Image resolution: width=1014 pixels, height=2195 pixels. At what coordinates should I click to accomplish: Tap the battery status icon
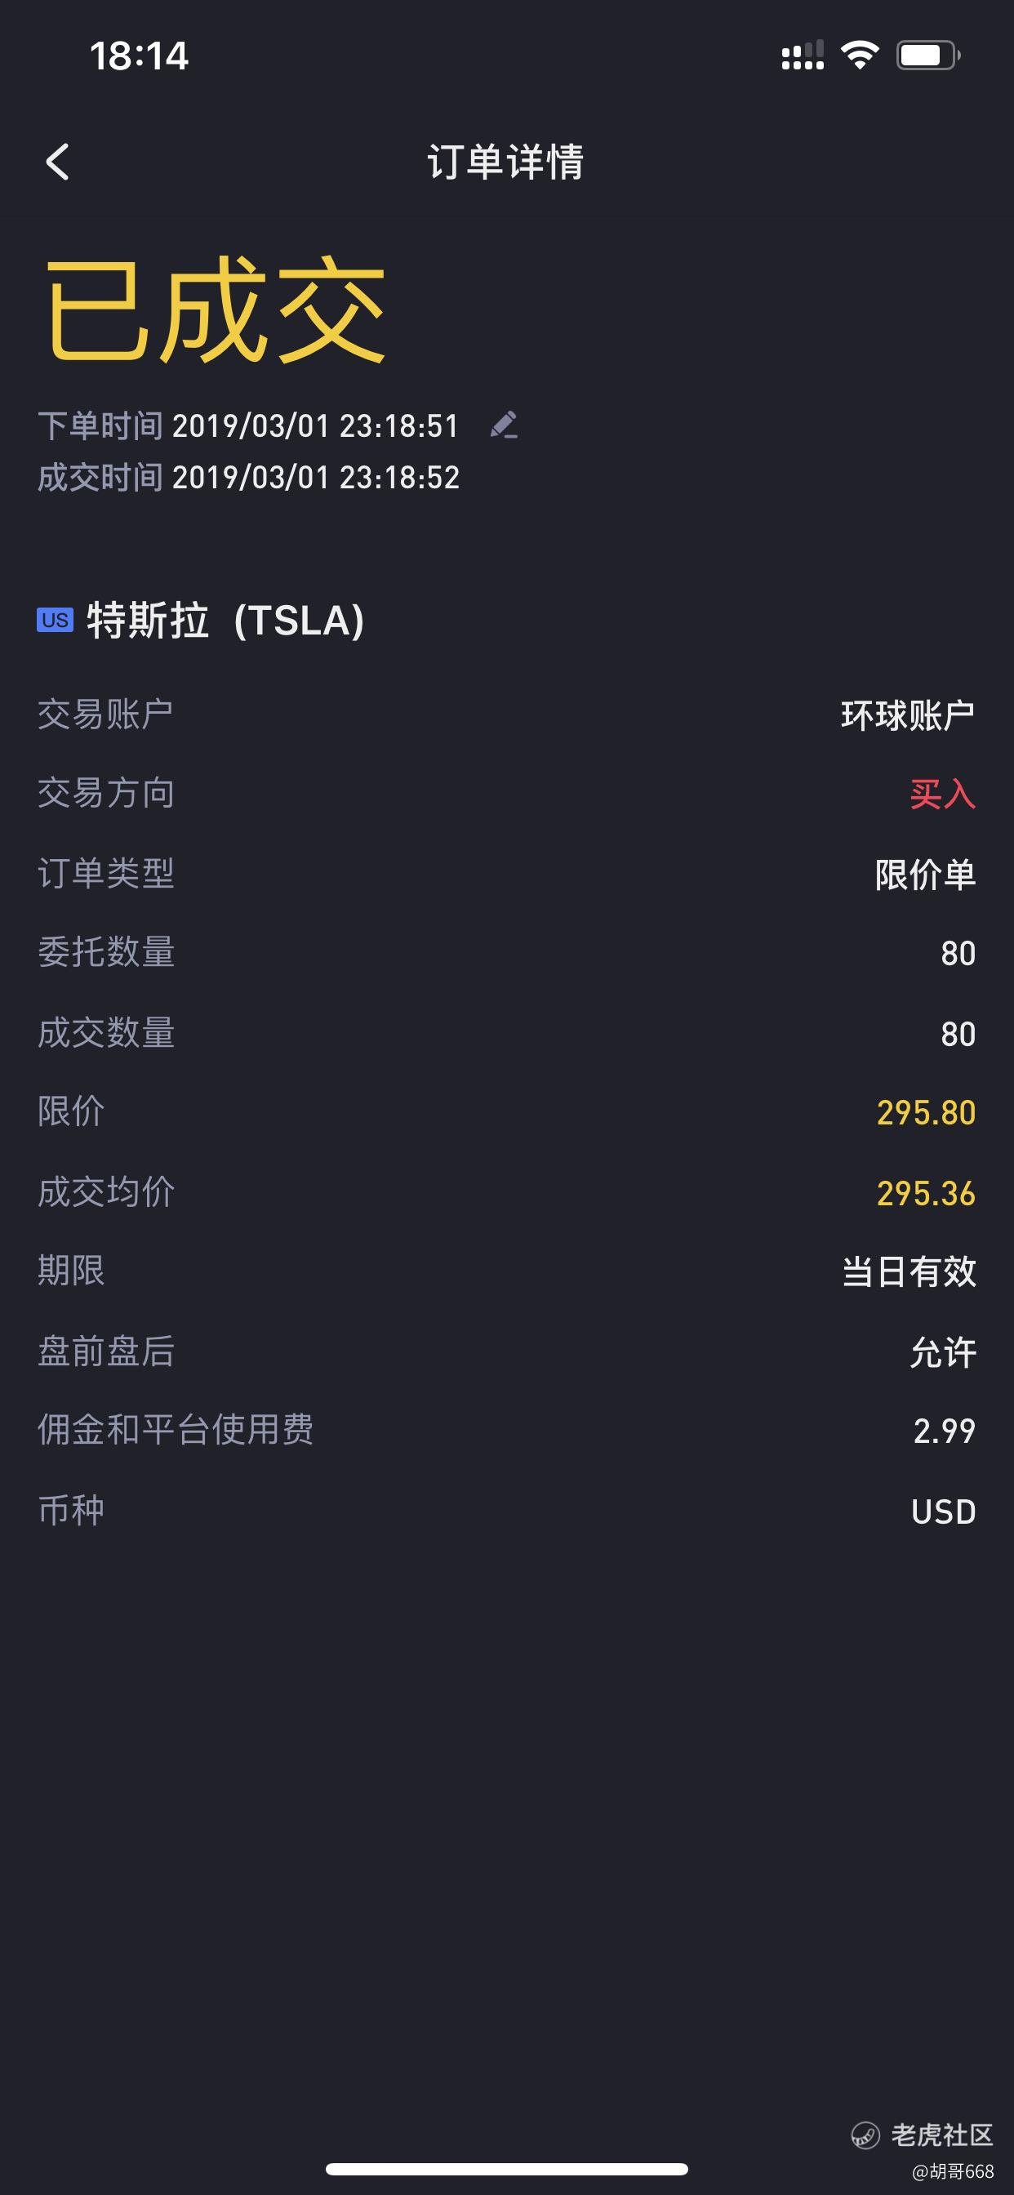tap(928, 56)
